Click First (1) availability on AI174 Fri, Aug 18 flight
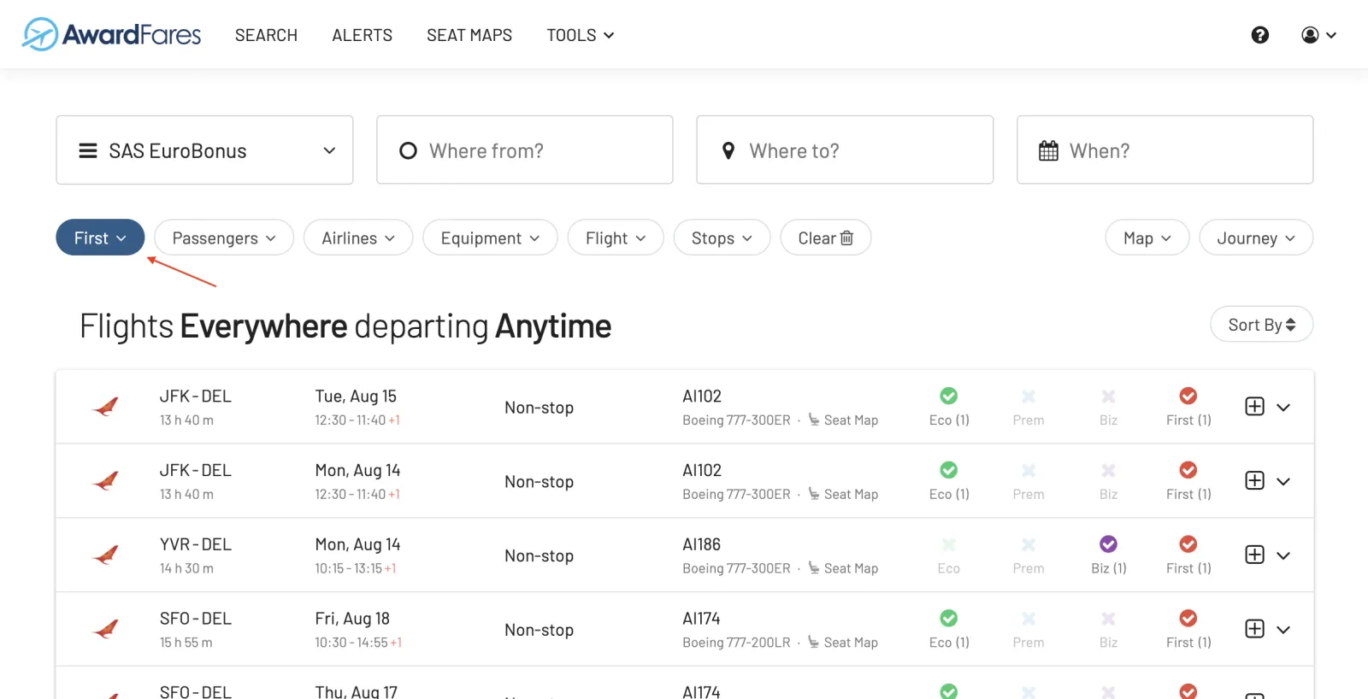 pyautogui.click(x=1188, y=630)
